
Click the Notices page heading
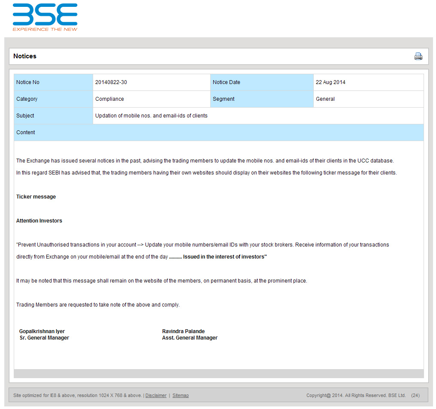25,56
